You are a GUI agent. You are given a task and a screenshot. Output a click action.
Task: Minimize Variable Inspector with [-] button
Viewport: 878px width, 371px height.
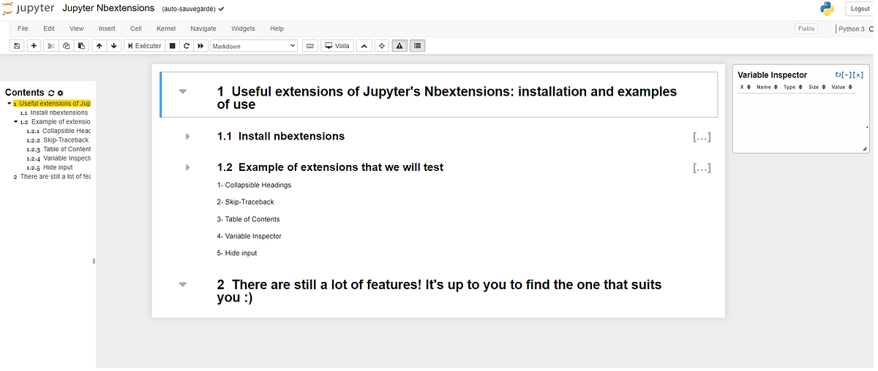click(x=847, y=74)
